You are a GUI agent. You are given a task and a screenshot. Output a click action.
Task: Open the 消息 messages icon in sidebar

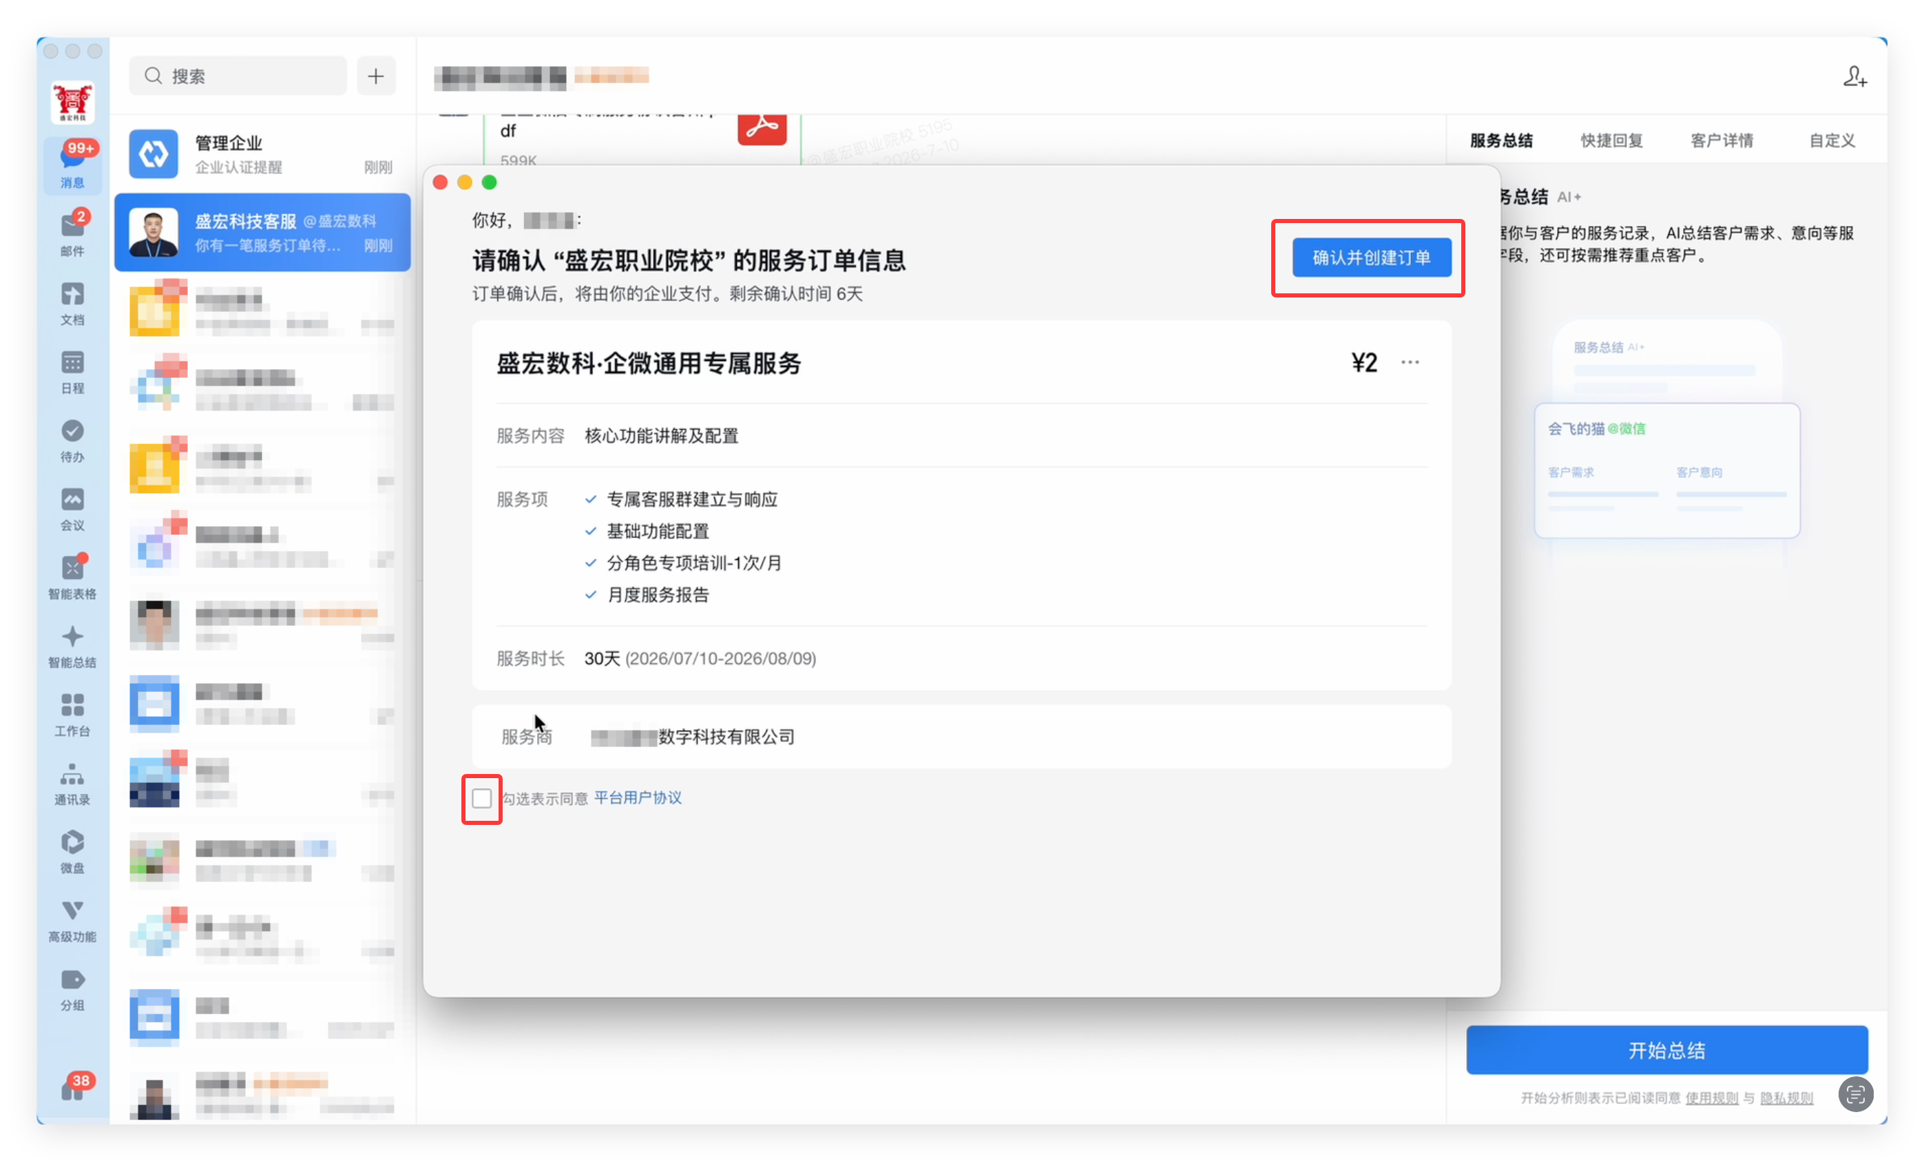tap(72, 165)
